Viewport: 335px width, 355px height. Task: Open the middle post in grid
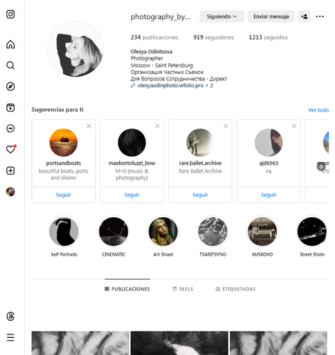180,343
